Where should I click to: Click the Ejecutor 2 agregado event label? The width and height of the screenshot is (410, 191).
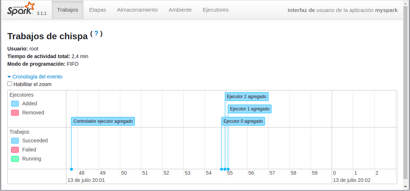(247, 97)
